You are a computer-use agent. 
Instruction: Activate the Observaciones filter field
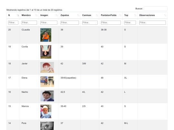[152, 22]
